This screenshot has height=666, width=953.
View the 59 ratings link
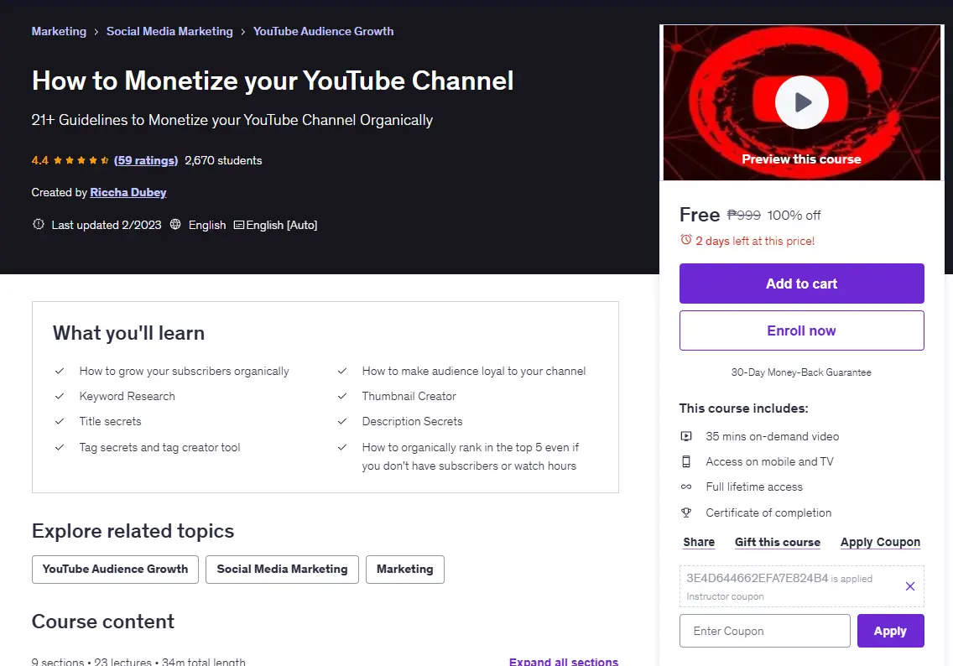[146, 160]
